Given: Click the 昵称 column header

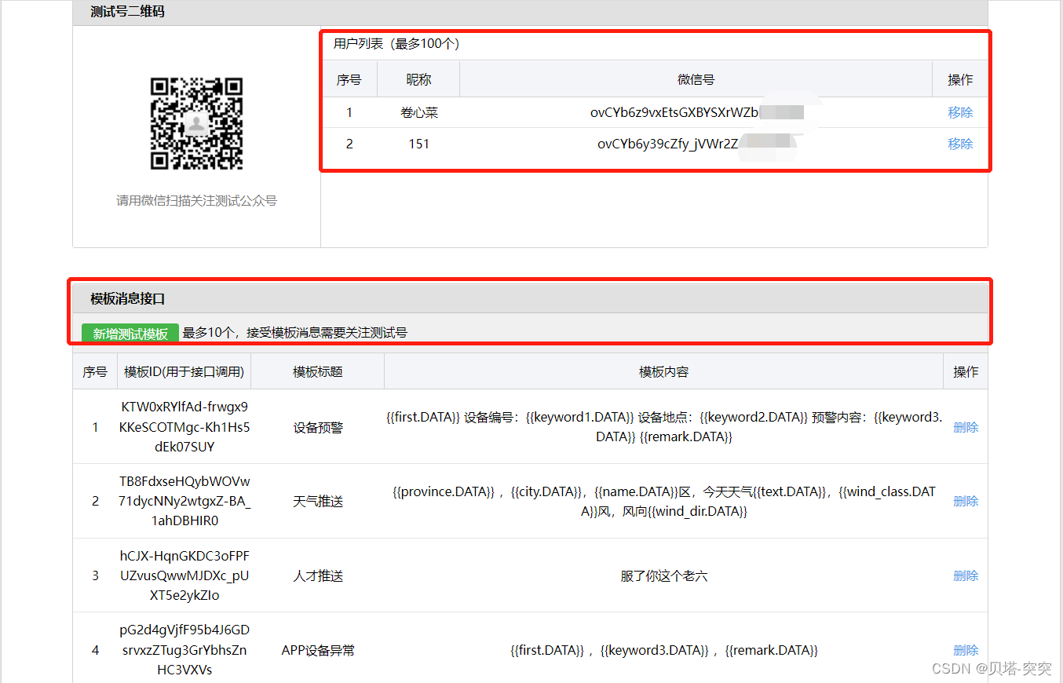Looking at the screenshot, I should pos(418,79).
